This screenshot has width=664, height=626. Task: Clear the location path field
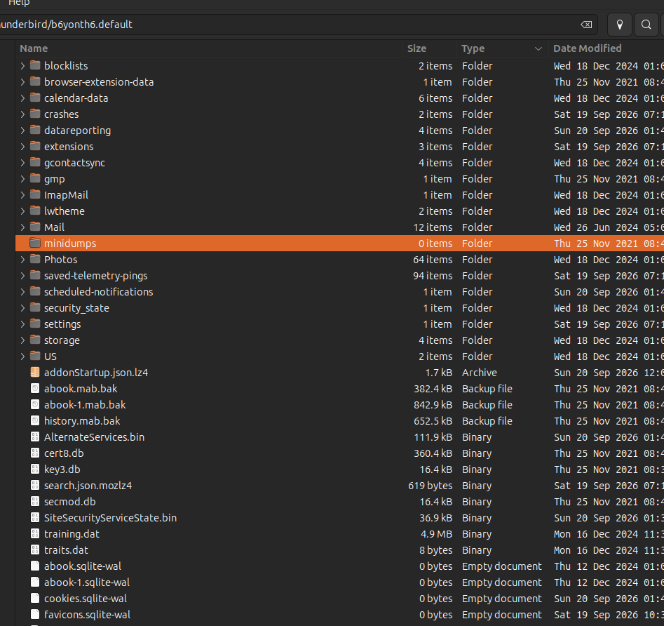(x=586, y=25)
